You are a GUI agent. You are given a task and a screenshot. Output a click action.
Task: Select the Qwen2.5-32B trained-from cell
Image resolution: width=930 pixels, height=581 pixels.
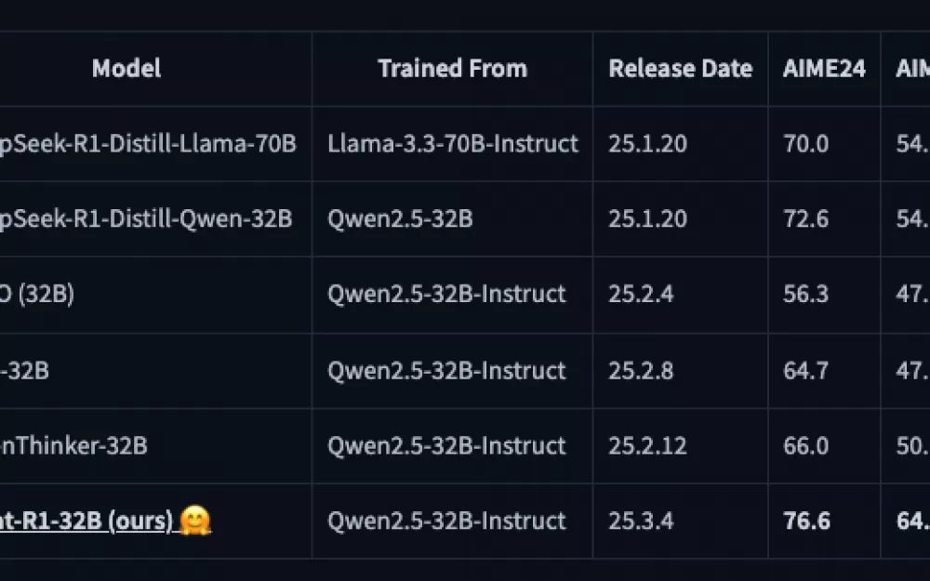click(x=400, y=218)
